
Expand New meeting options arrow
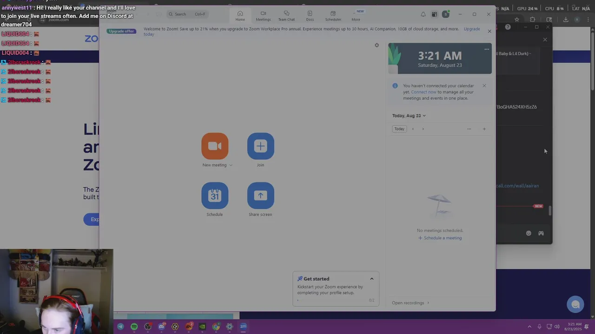tap(231, 165)
